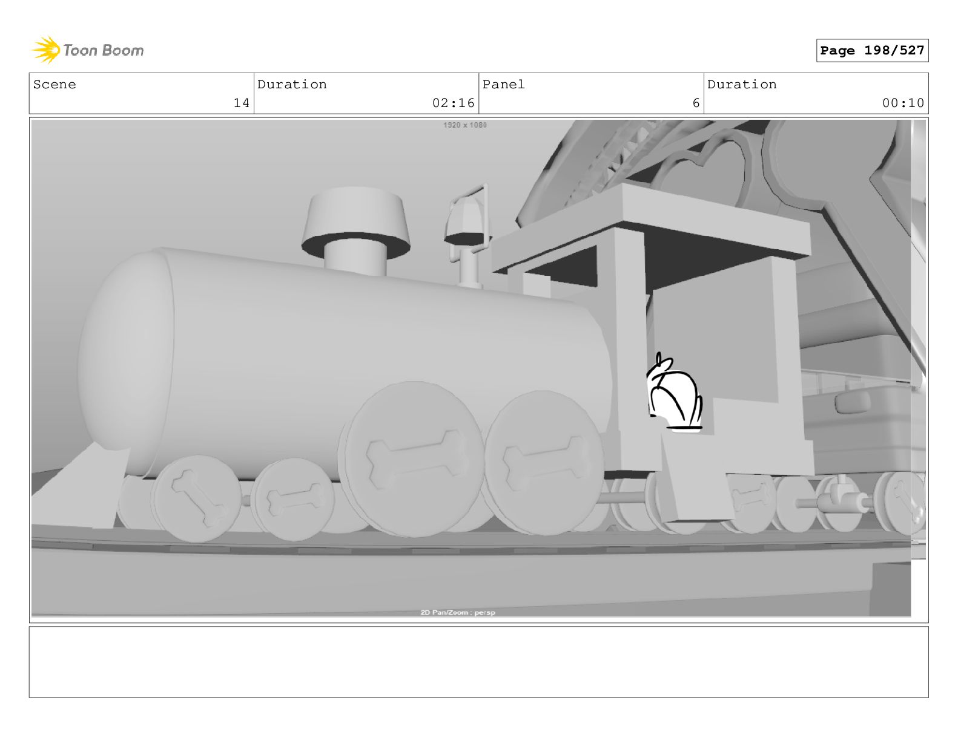This screenshot has width=958, height=741.
Task: Click the 2D Pan/Zoom : persp label
Action: point(458,613)
